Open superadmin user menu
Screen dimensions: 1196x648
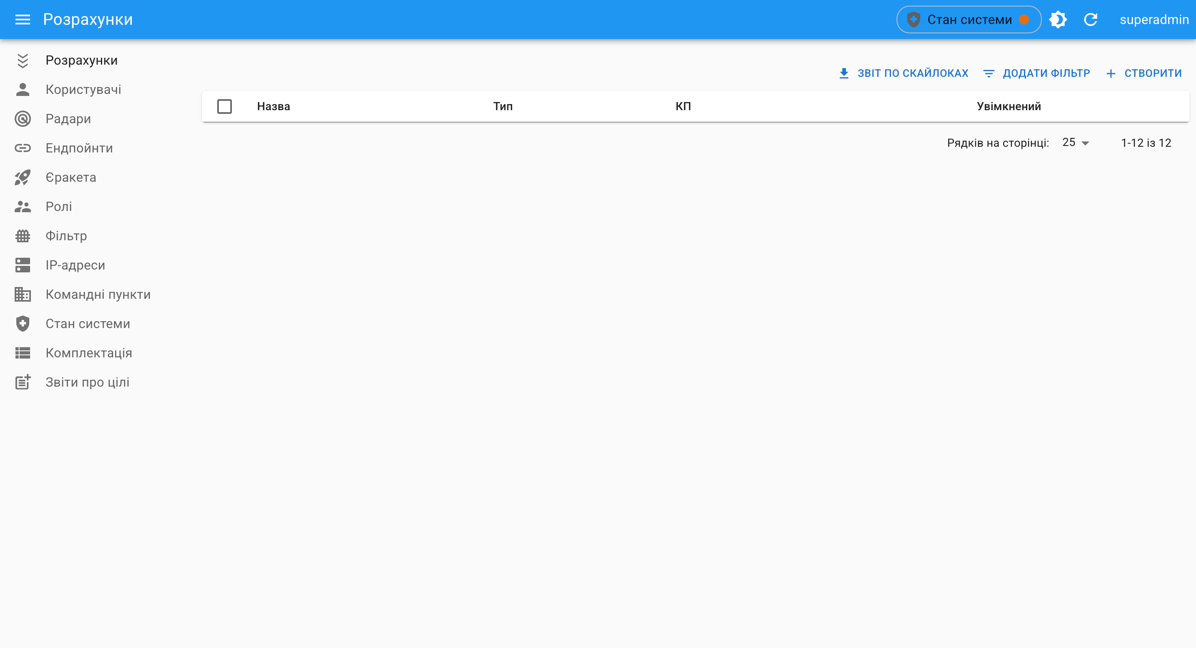point(1154,20)
